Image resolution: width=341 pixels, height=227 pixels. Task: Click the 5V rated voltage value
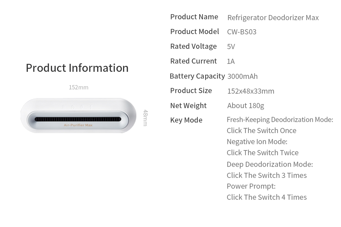[231, 47]
